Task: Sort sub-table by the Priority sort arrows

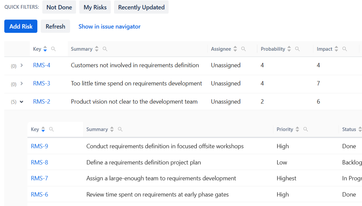Action: [298, 129]
